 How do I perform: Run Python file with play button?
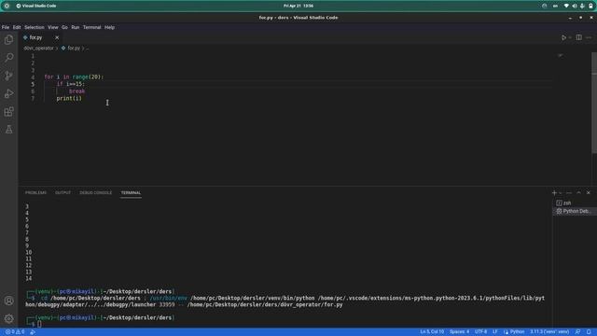point(563,37)
